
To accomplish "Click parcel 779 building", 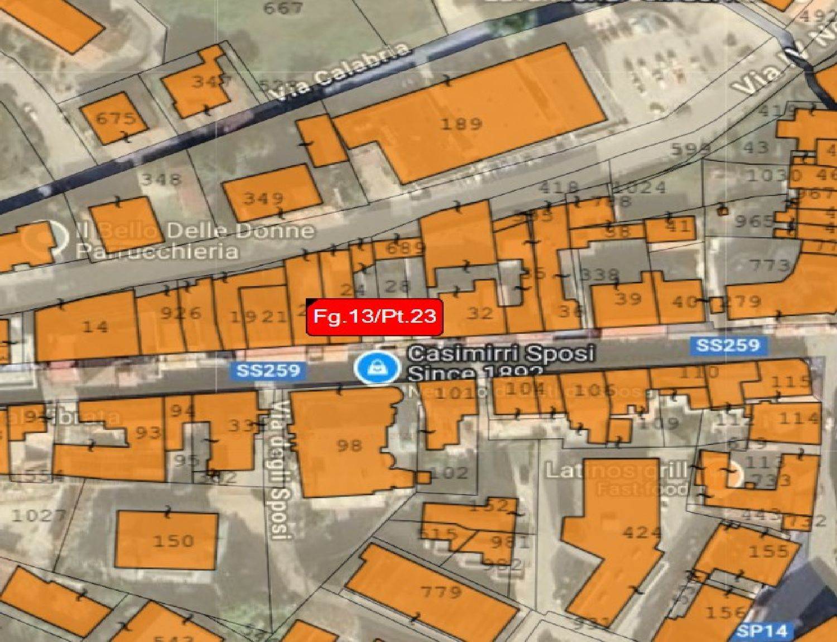I will pos(436,593).
